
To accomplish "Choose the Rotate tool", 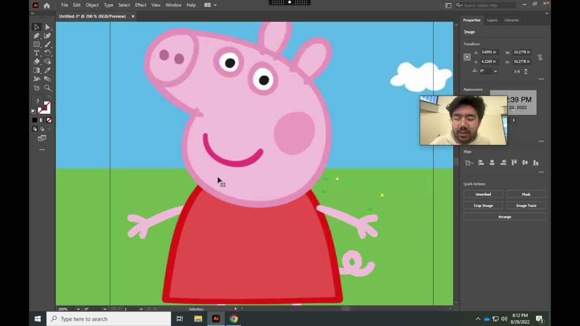I will (x=48, y=53).
